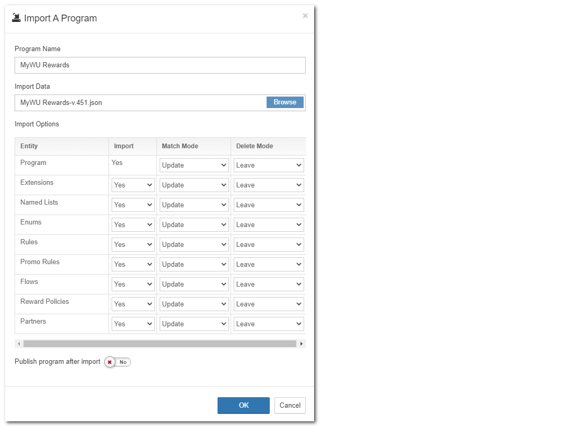565x427 pixels.
Task: Open the Enums Delete Mode dropdown
Action: (x=269, y=225)
